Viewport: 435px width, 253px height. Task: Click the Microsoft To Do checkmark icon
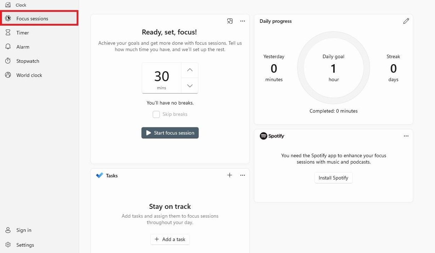(x=100, y=176)
